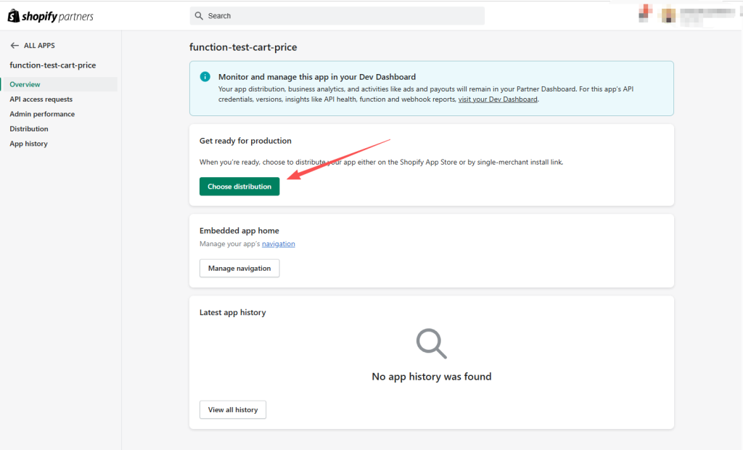743x450 pixels.
Task: Click the ALL APPS text link
Action: click(39, 46)
